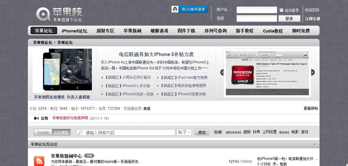Viewport: 348px width, 166px height.
Task: Open the orange RSS news center icon
Action: tap(39, 161)
